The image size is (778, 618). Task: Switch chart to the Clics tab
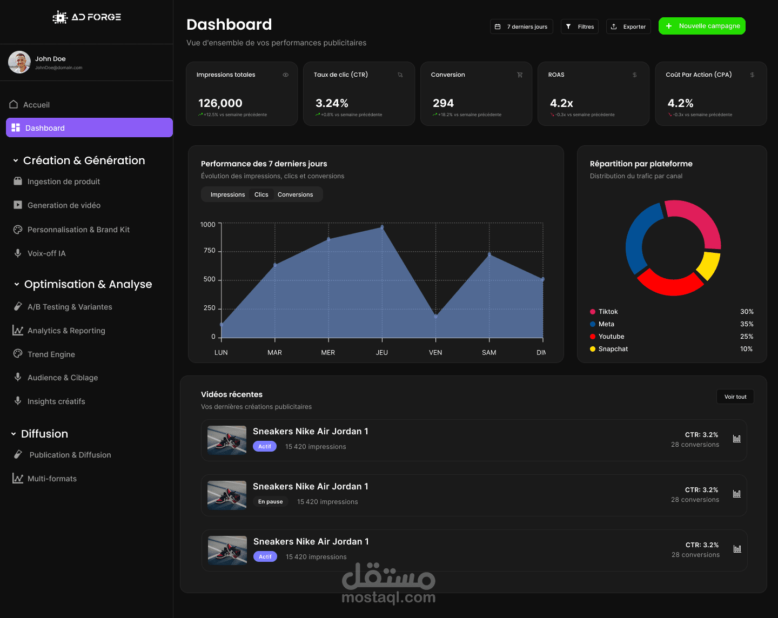(261, 194)
